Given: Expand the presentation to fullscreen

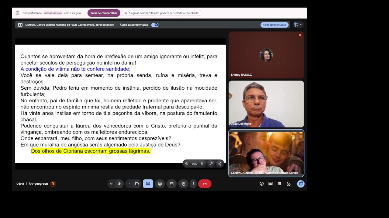Looking at the screenshot, I should 211,164.
